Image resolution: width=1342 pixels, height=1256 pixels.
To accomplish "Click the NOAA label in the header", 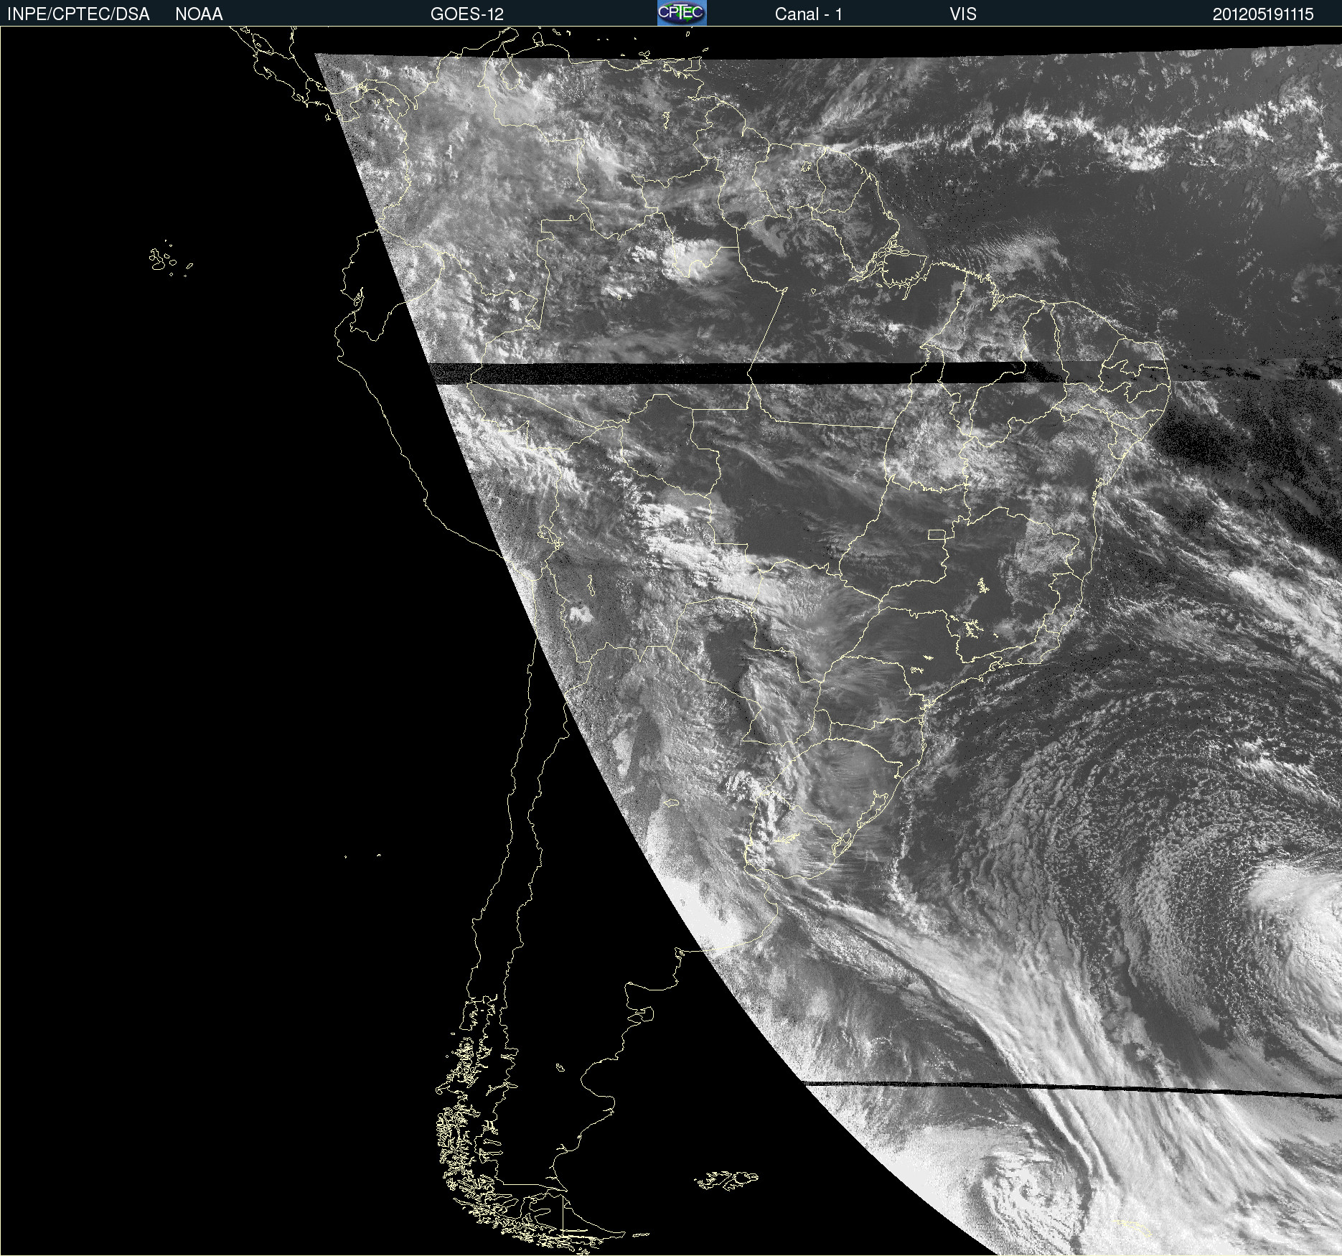I will pyautogui.click(x=199, y=14).
